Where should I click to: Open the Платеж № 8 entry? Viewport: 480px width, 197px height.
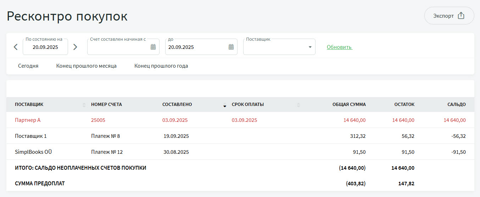105,136
